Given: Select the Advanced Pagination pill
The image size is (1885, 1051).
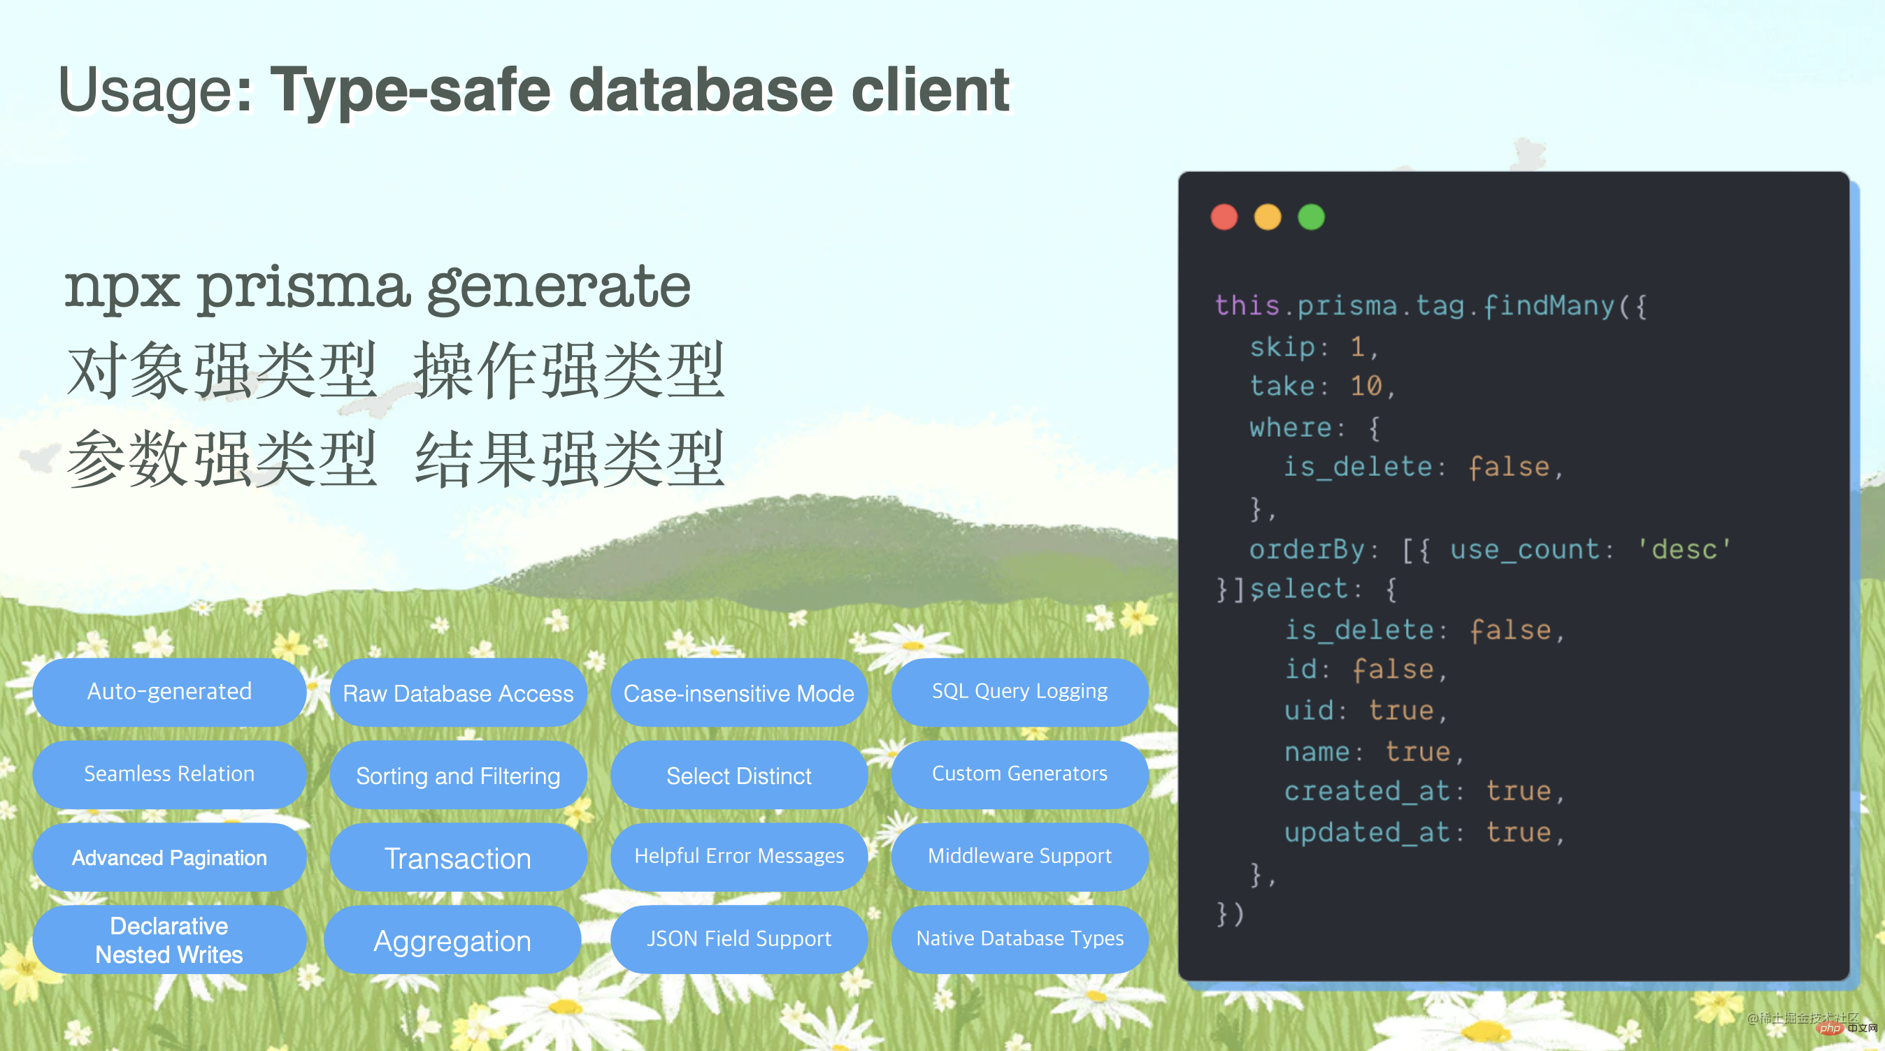Looking at the screenshot, I should [x=169, y=857].
